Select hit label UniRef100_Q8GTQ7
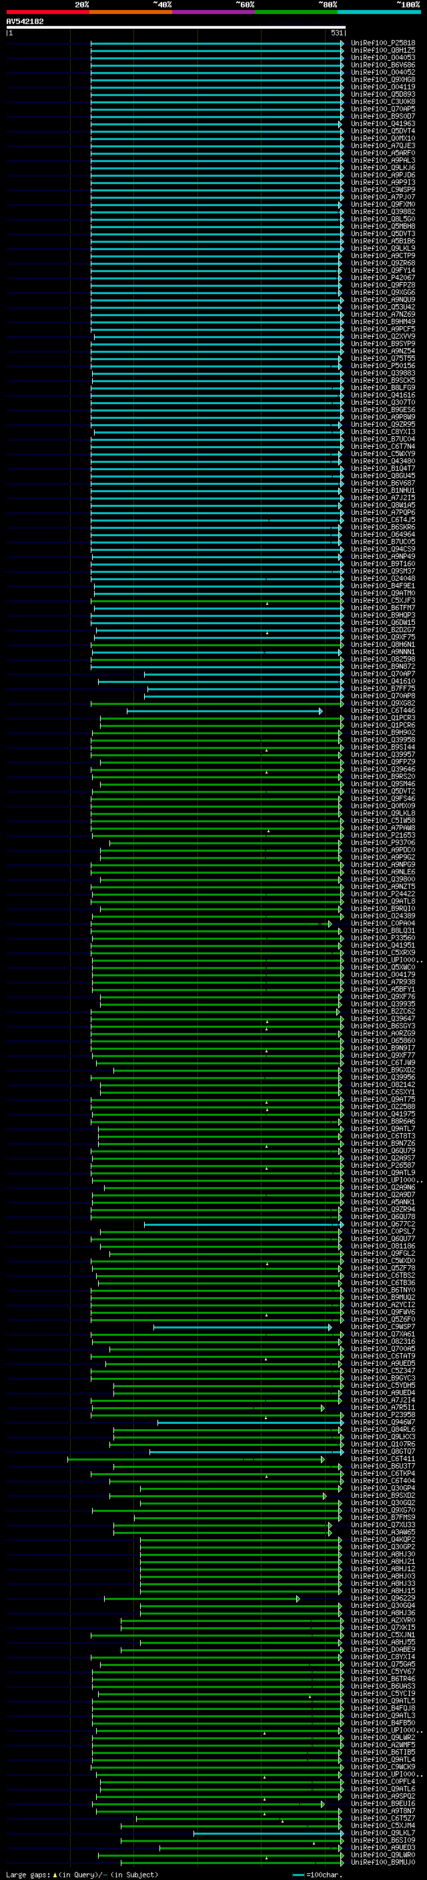 383,1453
